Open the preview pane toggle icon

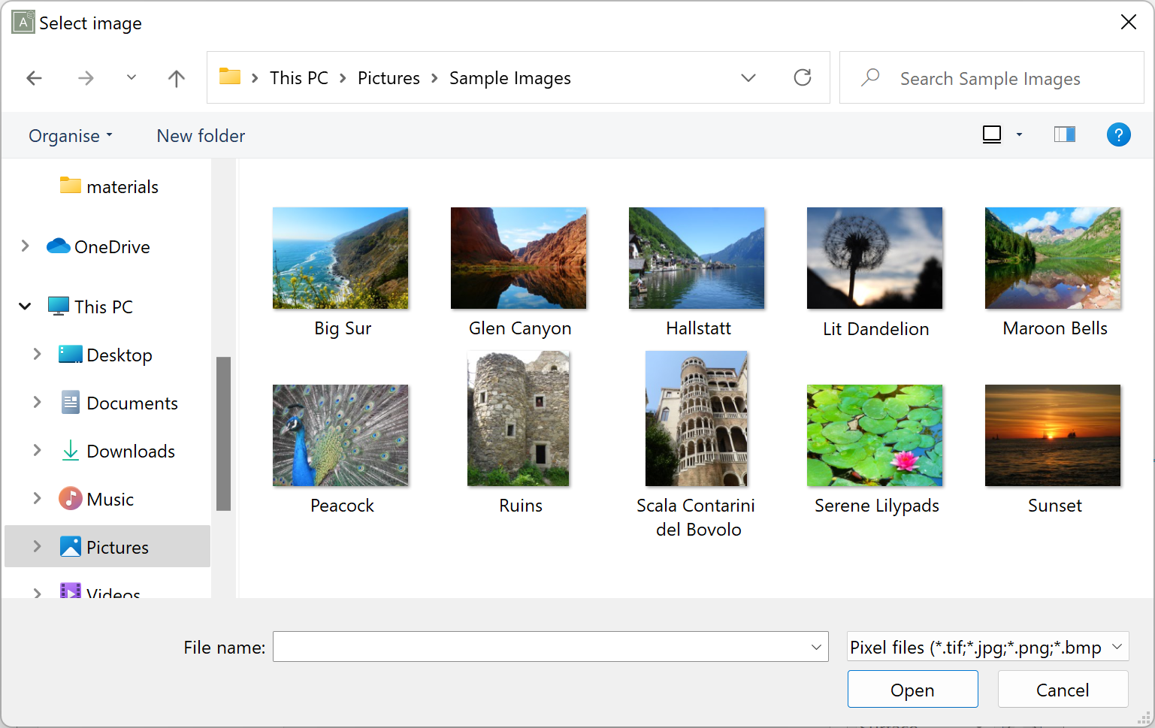tap(1064, 134)
